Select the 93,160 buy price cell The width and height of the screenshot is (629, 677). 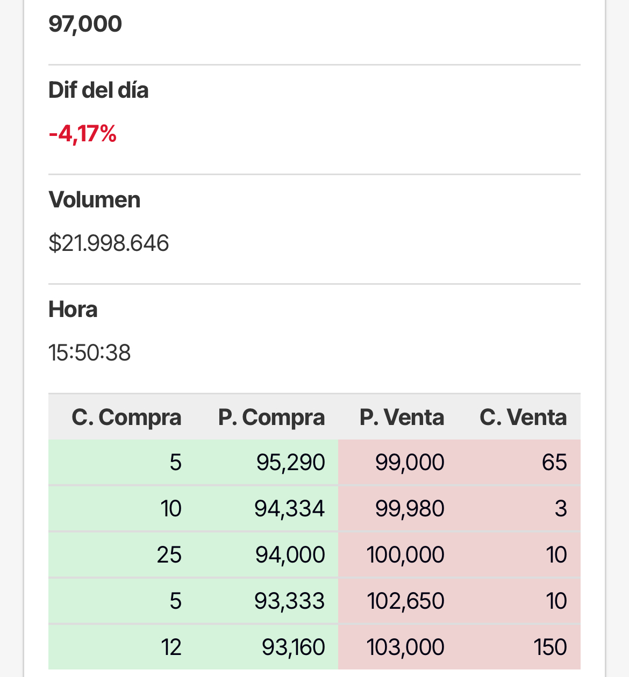(x=293, y=647)
